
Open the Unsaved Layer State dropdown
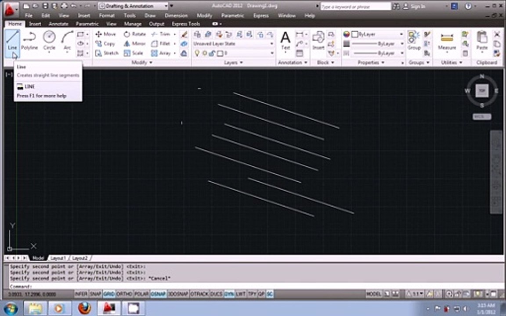point(233,43)
